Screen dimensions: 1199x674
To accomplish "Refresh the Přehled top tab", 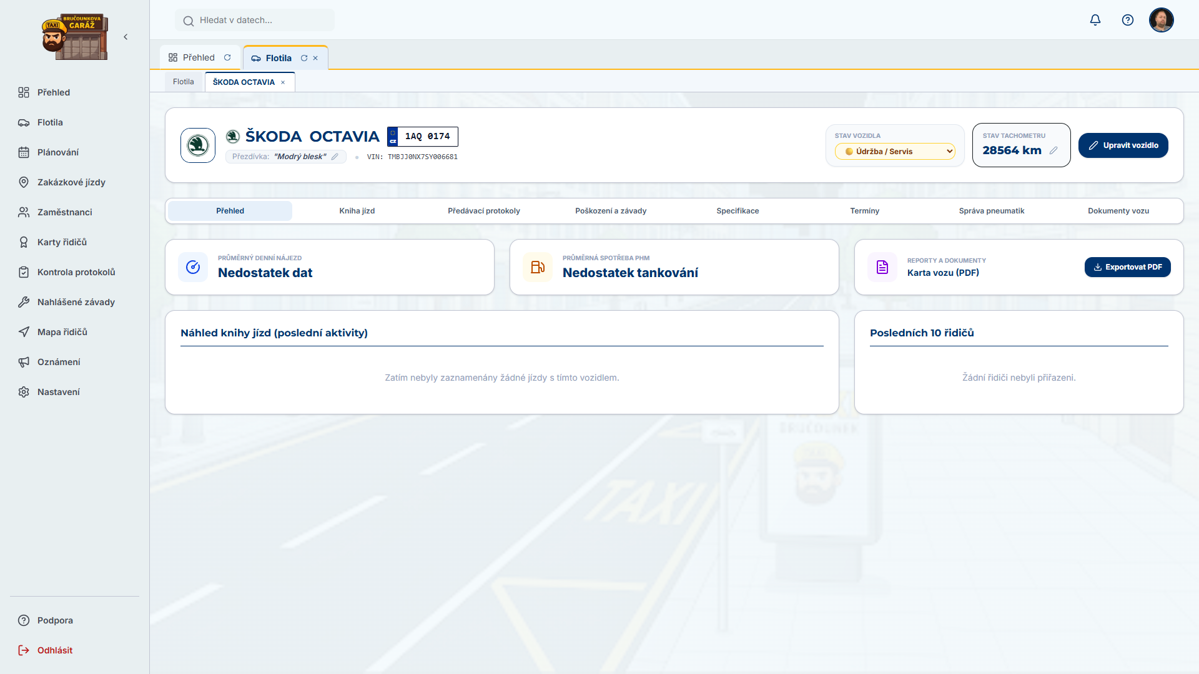I will (227, 57).
